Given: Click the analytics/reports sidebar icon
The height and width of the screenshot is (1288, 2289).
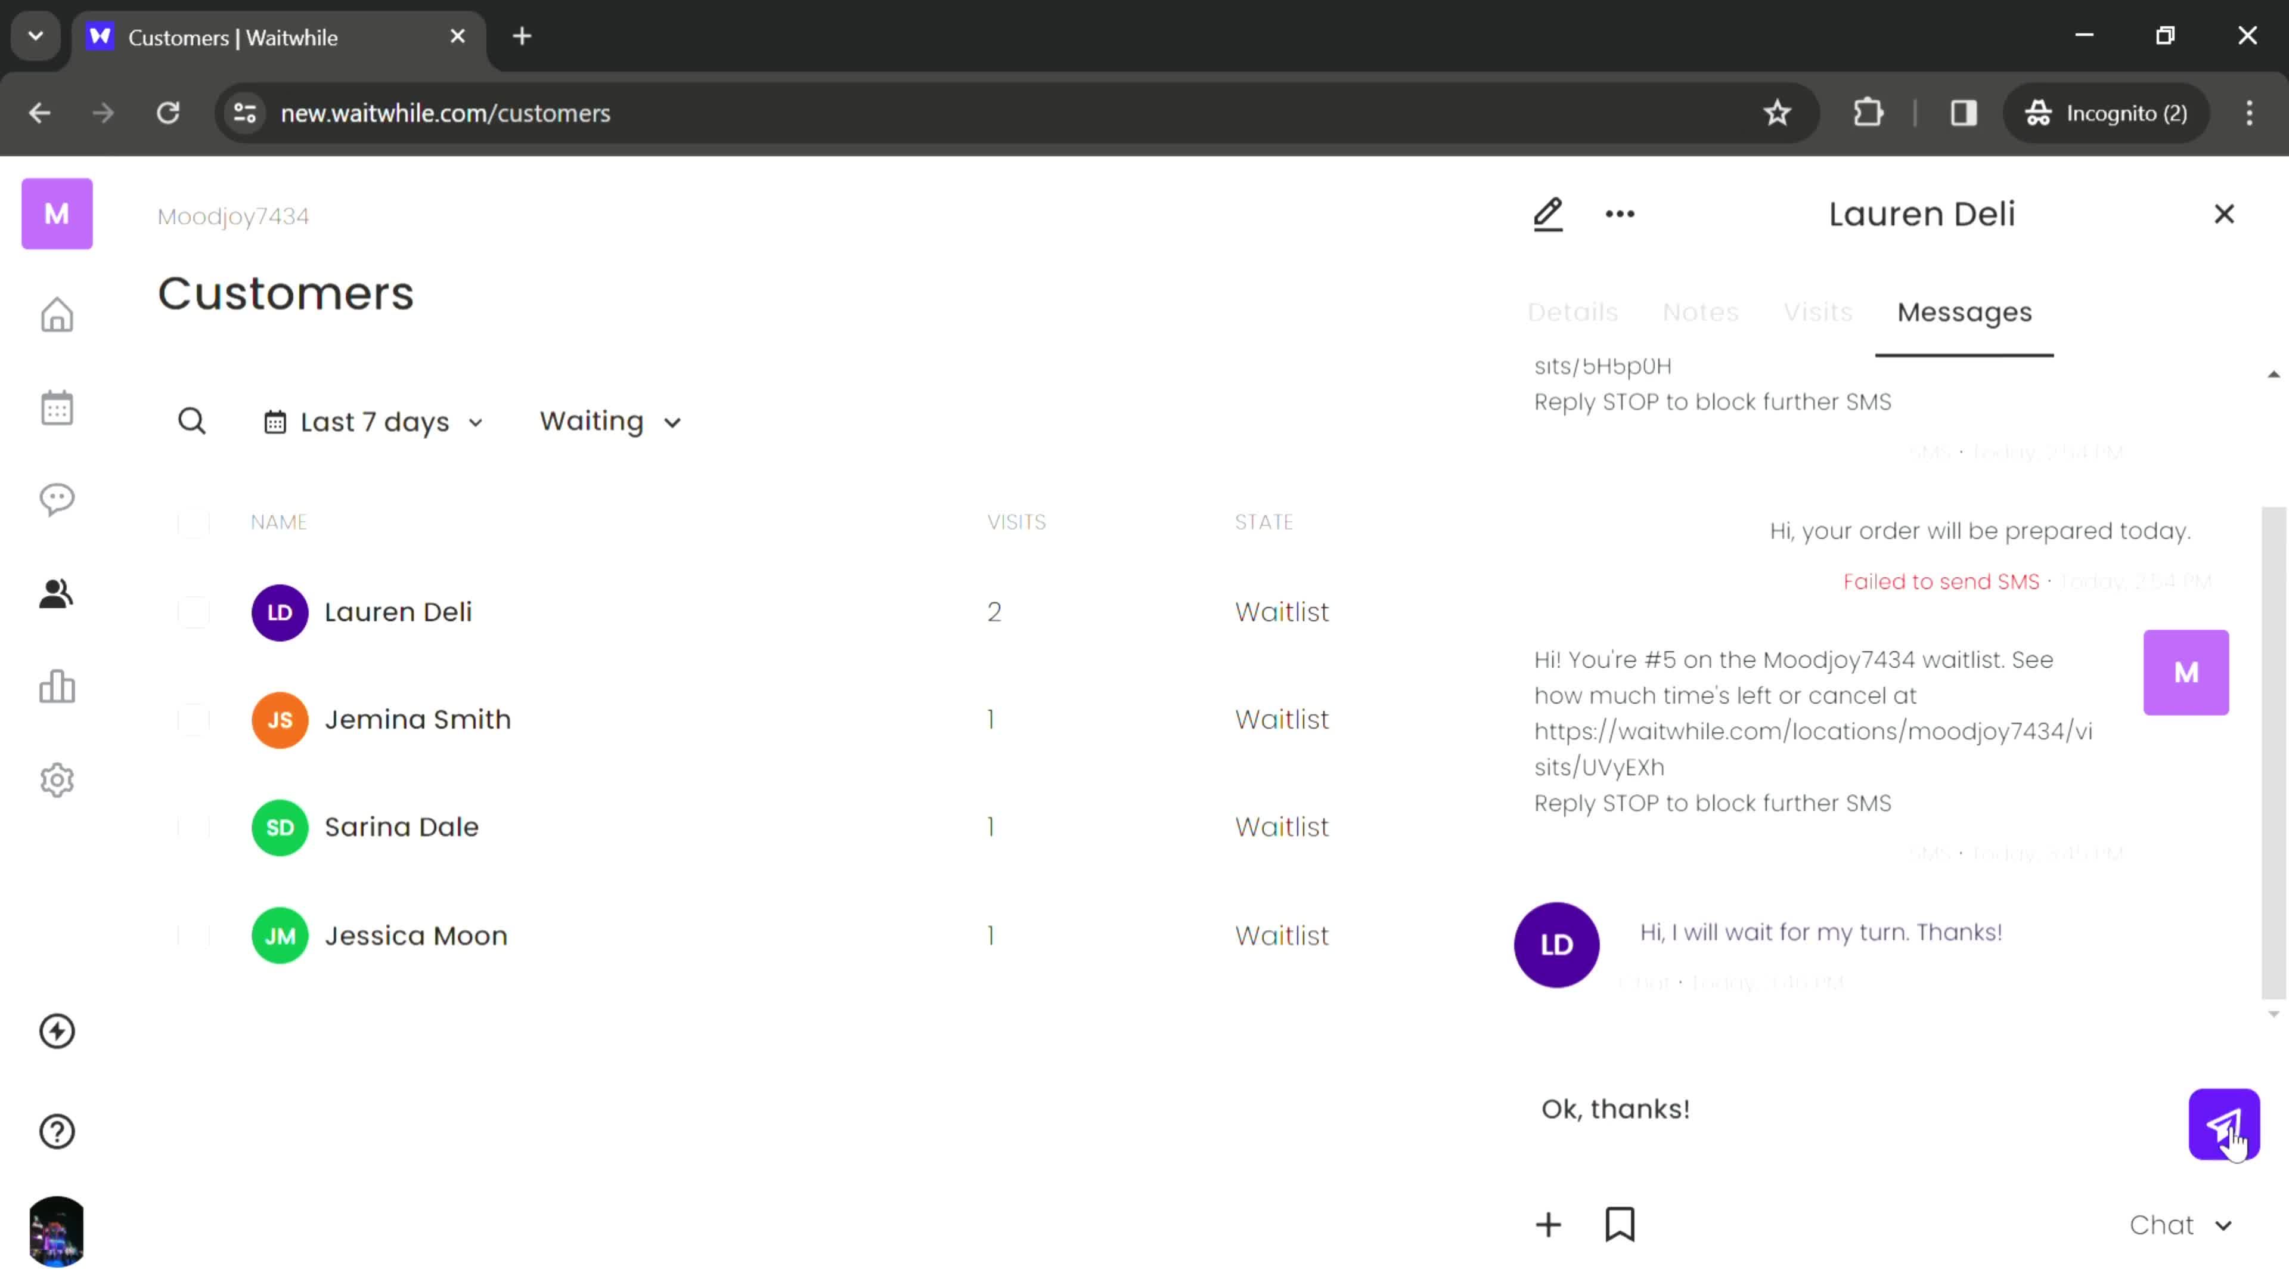Looking at the screenshot, I should [x=57, y=689].
